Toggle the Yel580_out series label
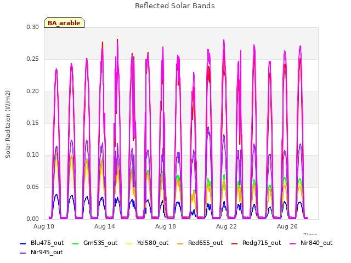The width and height of the screenshot is (351, 263). coord(152,243)
